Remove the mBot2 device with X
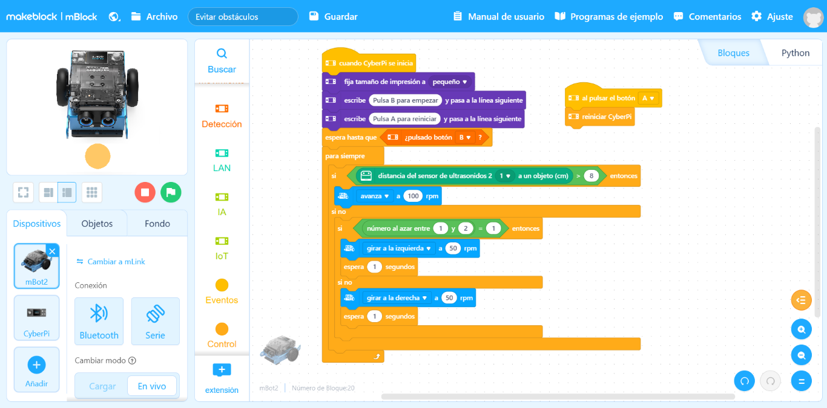827x408 pixels. (52, 251)
